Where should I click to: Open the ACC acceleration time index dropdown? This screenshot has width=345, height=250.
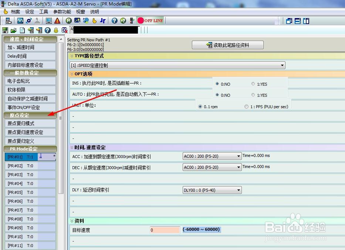tap(212, 156)
